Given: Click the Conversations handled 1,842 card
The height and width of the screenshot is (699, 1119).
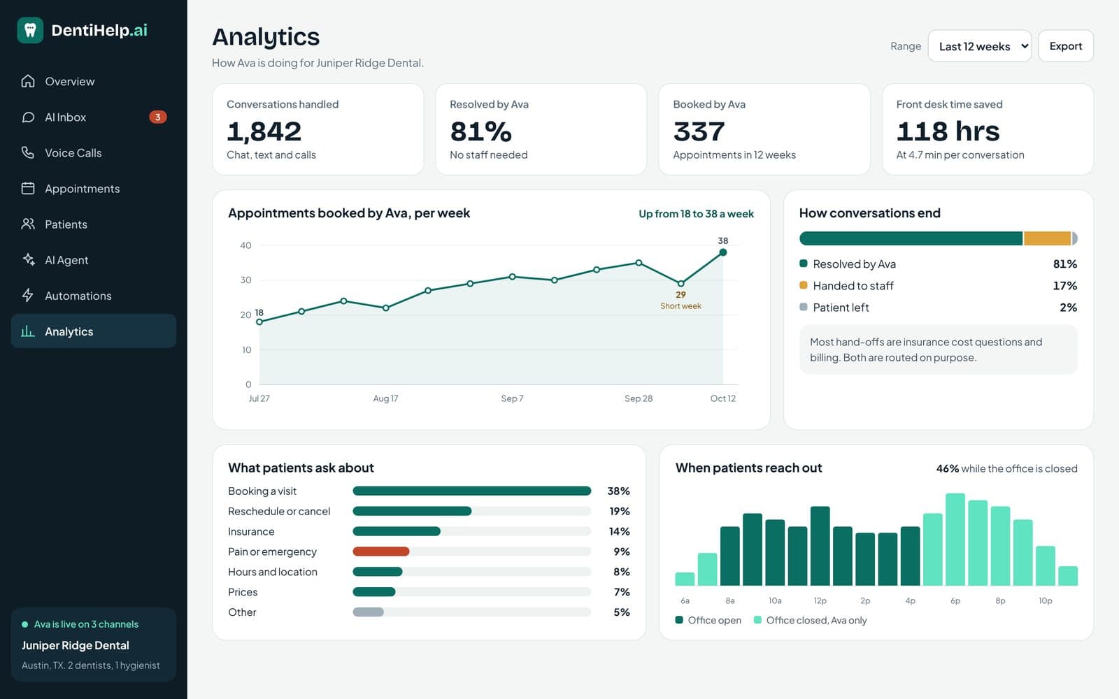Looking at the screenshot, I should coord(318,129).
